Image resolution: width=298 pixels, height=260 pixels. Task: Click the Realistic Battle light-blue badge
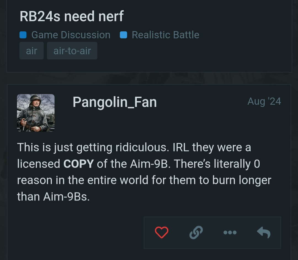pos(123,35)
